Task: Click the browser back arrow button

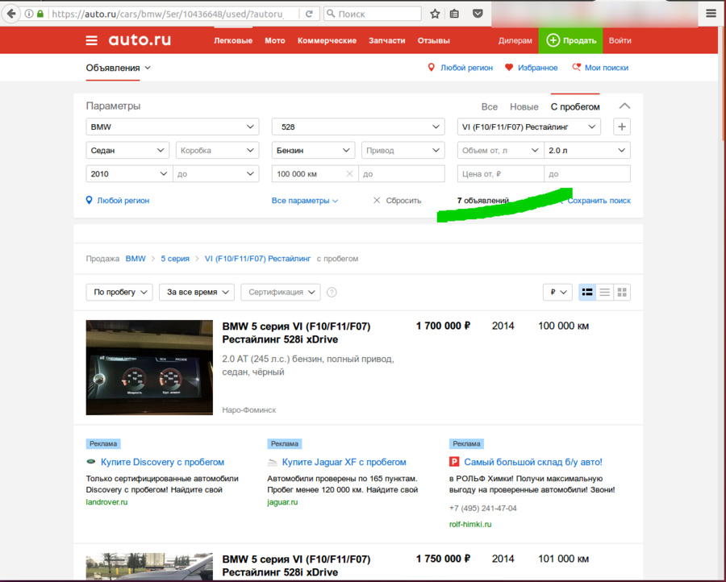Action: click(x=10, y=14)
